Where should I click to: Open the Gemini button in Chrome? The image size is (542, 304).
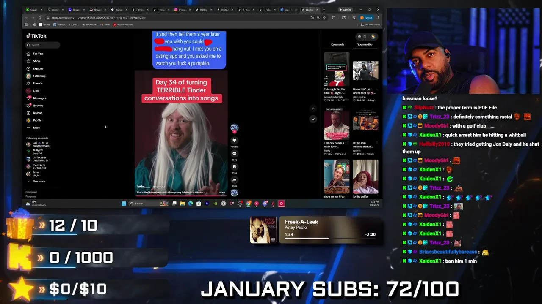point(345,10)
